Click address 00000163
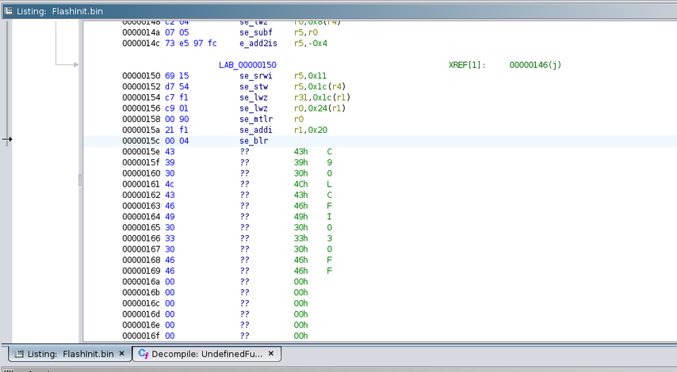 point(141,206)
